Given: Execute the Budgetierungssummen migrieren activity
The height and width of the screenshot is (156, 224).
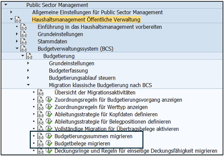Looking at the screenshot, I should click(49, 136).
